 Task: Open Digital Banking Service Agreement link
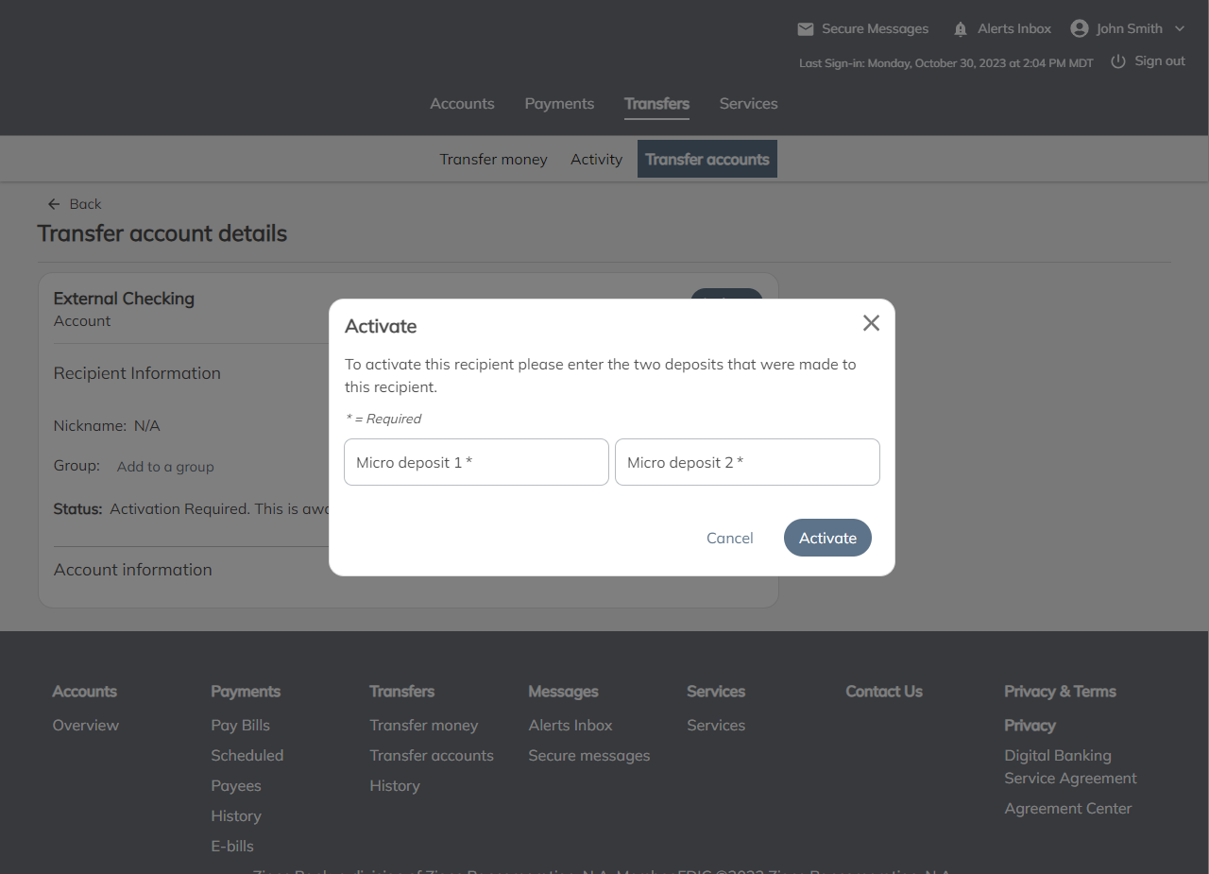click(1069, 767)
